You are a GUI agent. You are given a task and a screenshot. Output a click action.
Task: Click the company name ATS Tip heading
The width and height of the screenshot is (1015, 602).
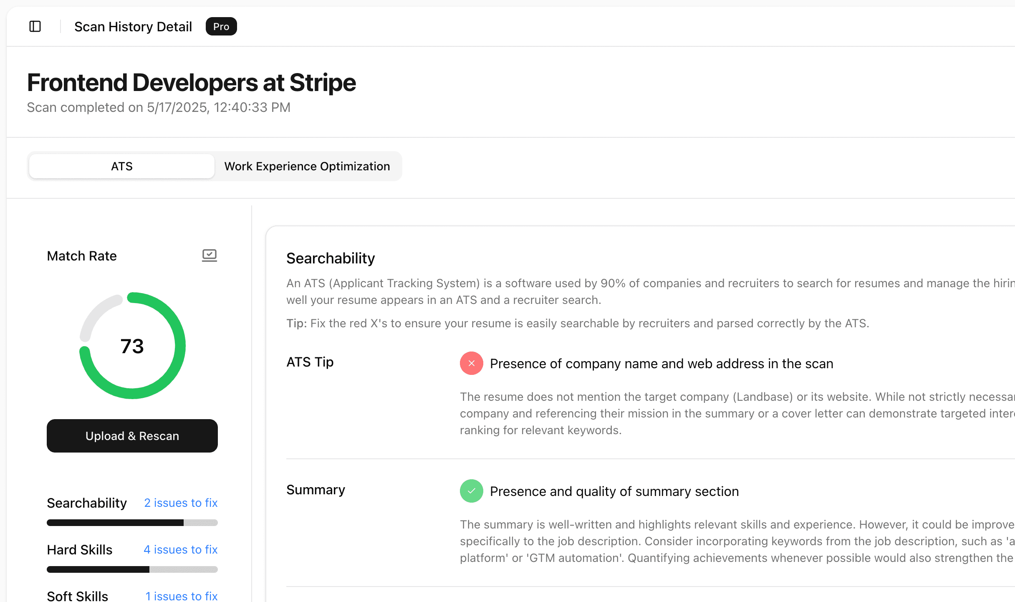click(662, 364)
